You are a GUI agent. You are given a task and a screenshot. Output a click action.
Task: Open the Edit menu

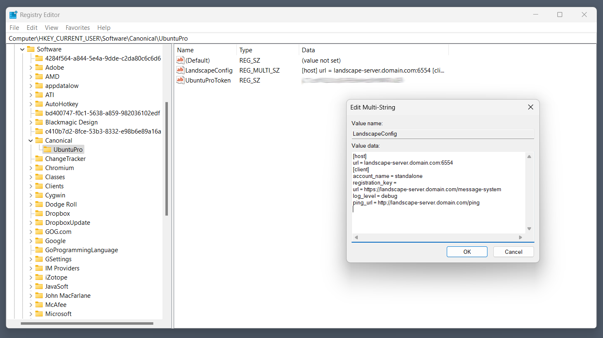(x=32, y=28)
